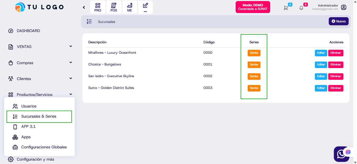Collapse sidebar with the back arrow

[84, 7]
